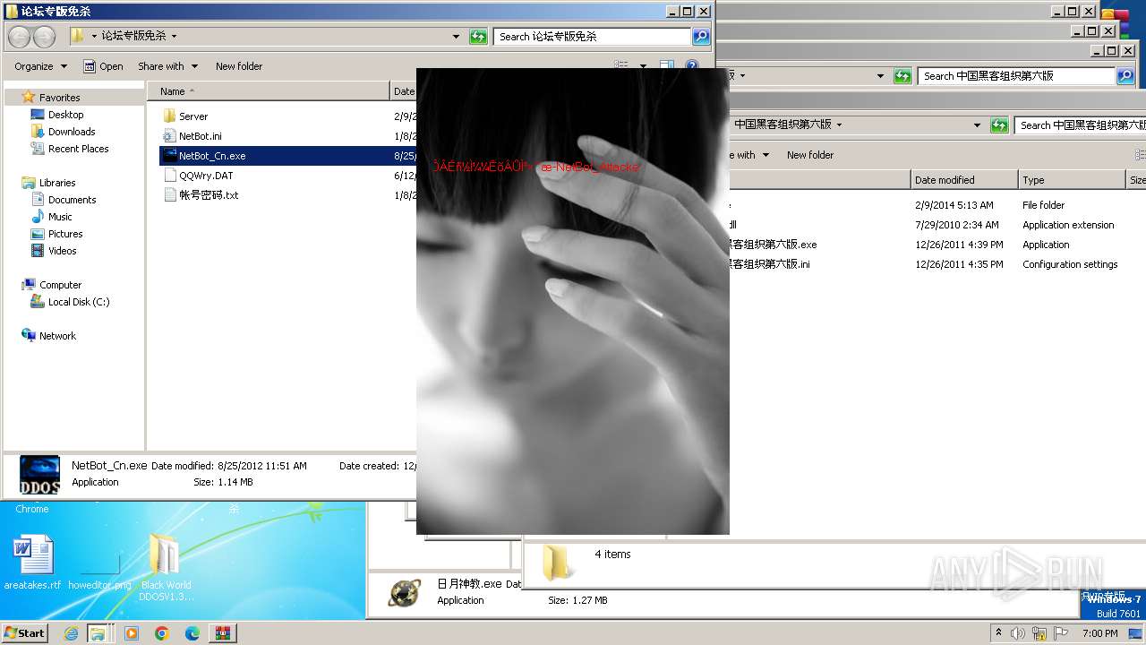Click New folder in 中国黑客组织第六版 window
Viewport: 1146px width, 645px height.
tap(810, 155)
